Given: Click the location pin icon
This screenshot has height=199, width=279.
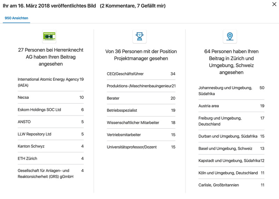Looking at the screenshot, I should click(230, 36).
